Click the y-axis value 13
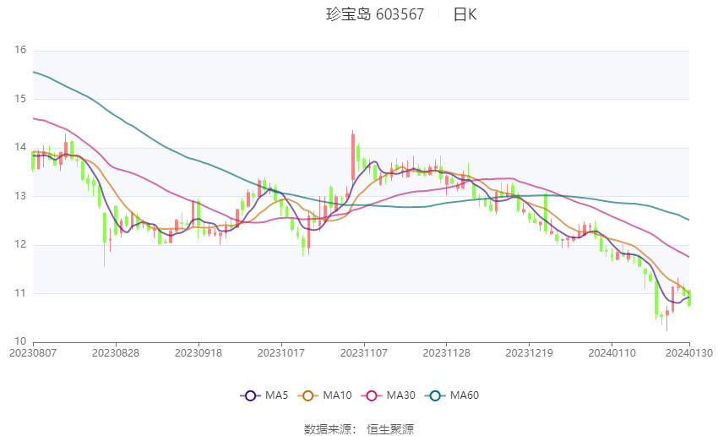The width and height of the screenshot is (718, 436). [20, 195]
